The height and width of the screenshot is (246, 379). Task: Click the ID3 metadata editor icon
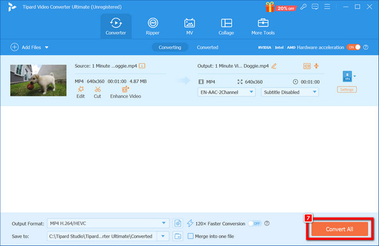coord(307,66)
